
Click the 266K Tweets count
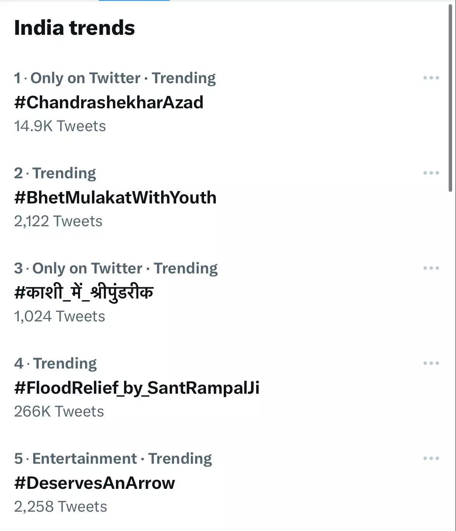59,411
